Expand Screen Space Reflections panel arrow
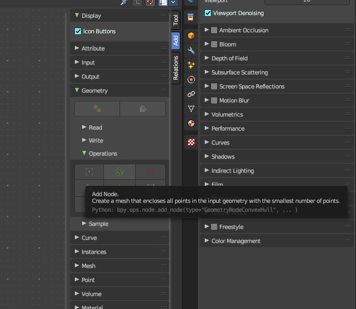 click(207, 86)
